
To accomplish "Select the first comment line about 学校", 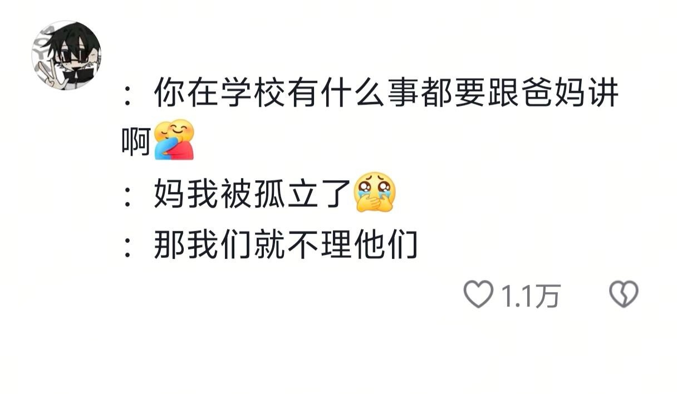I will tap(370, 115).
